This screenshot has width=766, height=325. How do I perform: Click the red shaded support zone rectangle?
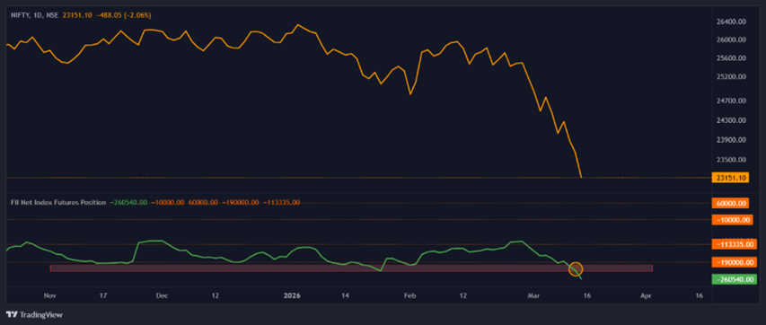pyautogui.click(x=351, y=268)
